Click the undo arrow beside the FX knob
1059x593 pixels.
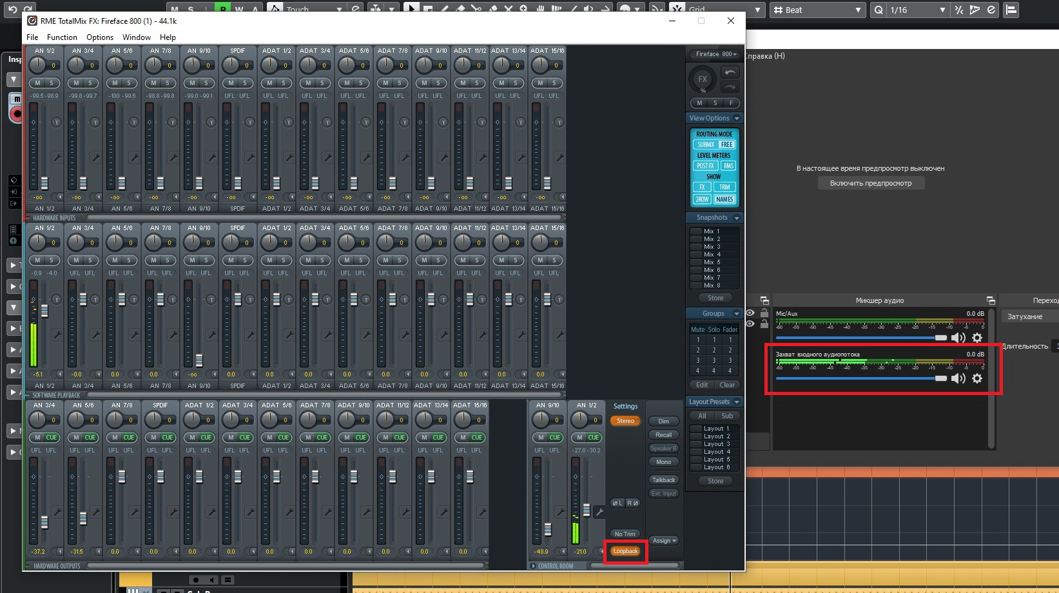click(x=730, y=73)
